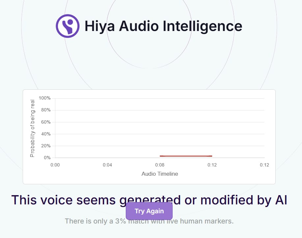Click the 0% y-axis label
302x238 pixels.
tap(47, 158)
